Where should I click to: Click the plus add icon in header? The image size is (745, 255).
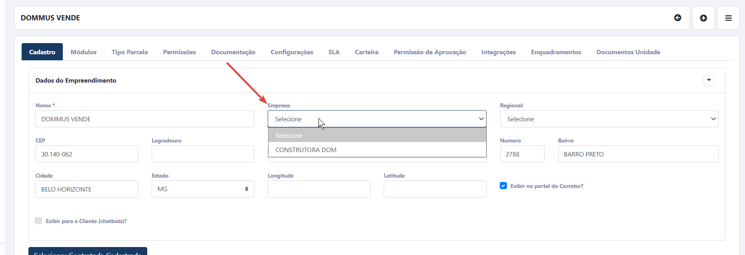(703, 18)
